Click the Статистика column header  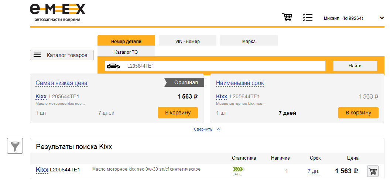244,158
